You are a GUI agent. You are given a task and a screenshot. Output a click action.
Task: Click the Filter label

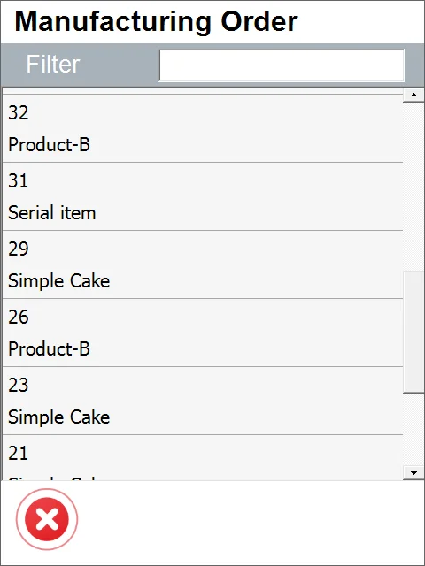(x=53, y=65)
